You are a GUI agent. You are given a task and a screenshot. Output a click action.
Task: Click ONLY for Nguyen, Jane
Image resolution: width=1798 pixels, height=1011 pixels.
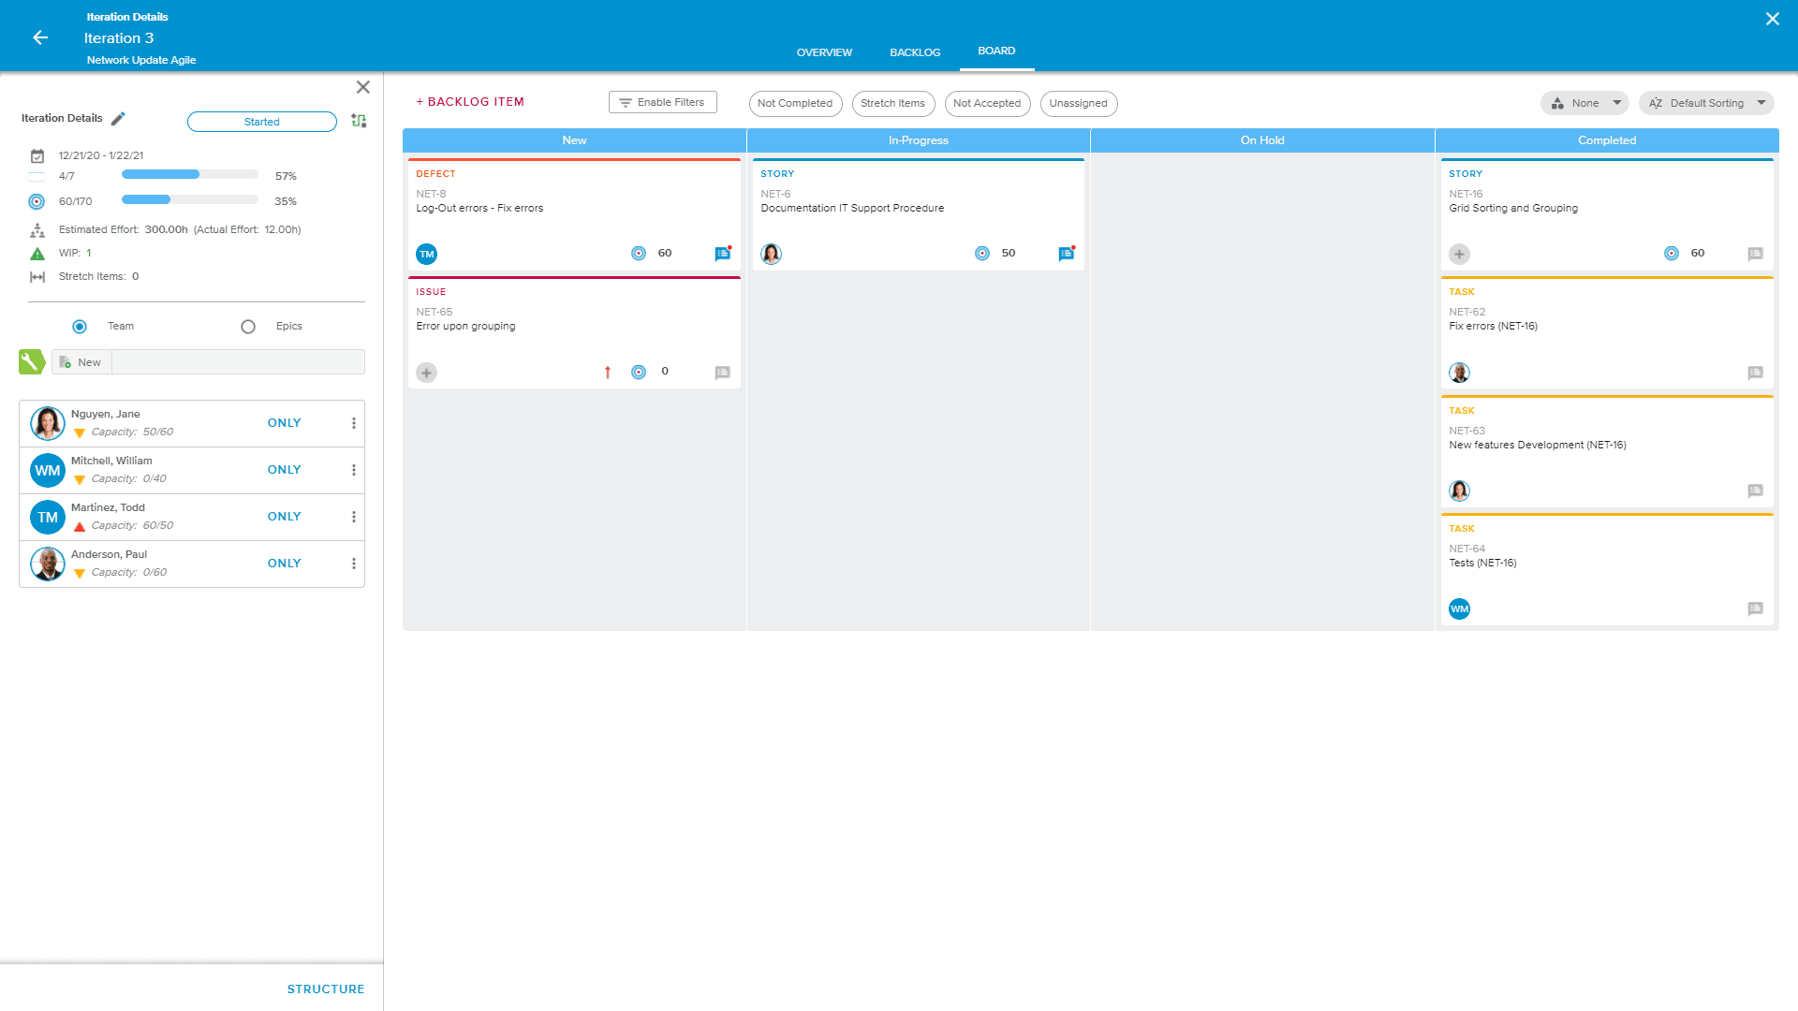click(285, 423)
